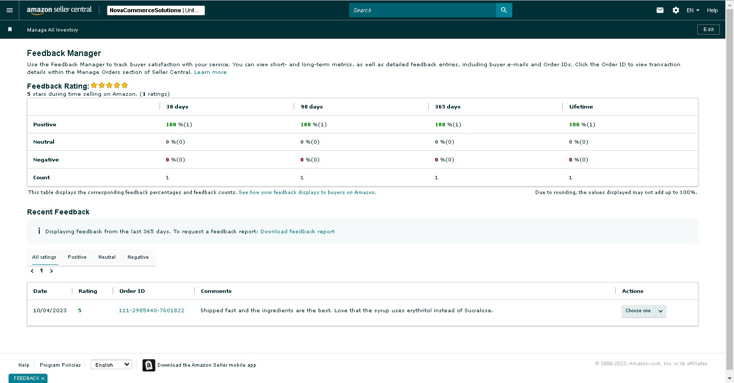The width and height of the screenshot is (734, 383).
Task: Go to next feedback page arrow
Action: (51, 271)
